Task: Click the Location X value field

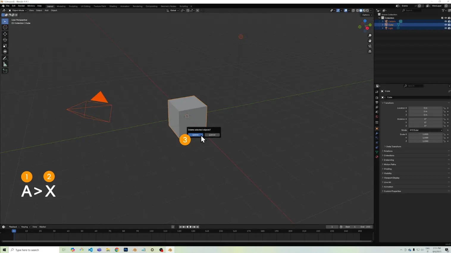Action: click(425, 108)
